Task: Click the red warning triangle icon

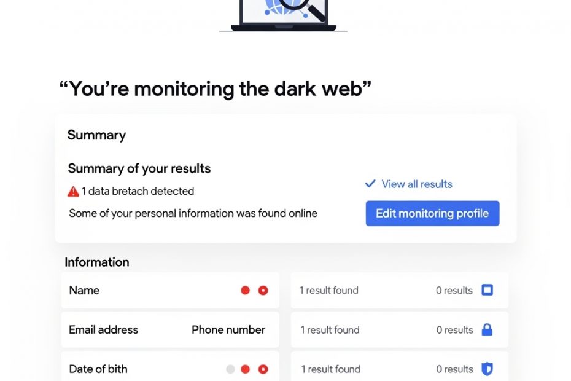Action: [73, 192]
